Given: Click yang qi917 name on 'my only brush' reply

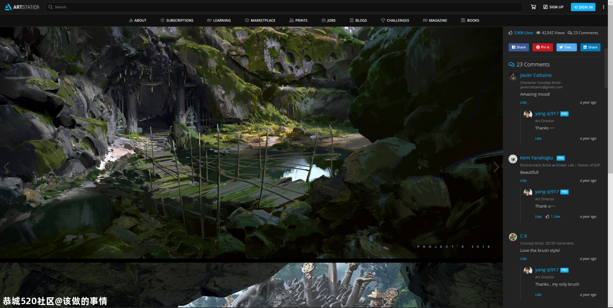Looking at the screenshot, I should click(x=547, y=270).
